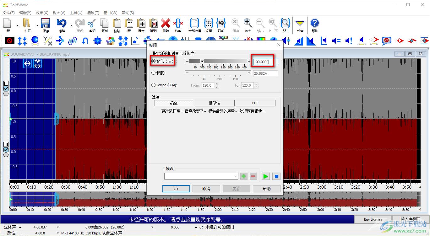Click the REPL replace icon
Screen dimensions: 430x236
tap(154, 23)
